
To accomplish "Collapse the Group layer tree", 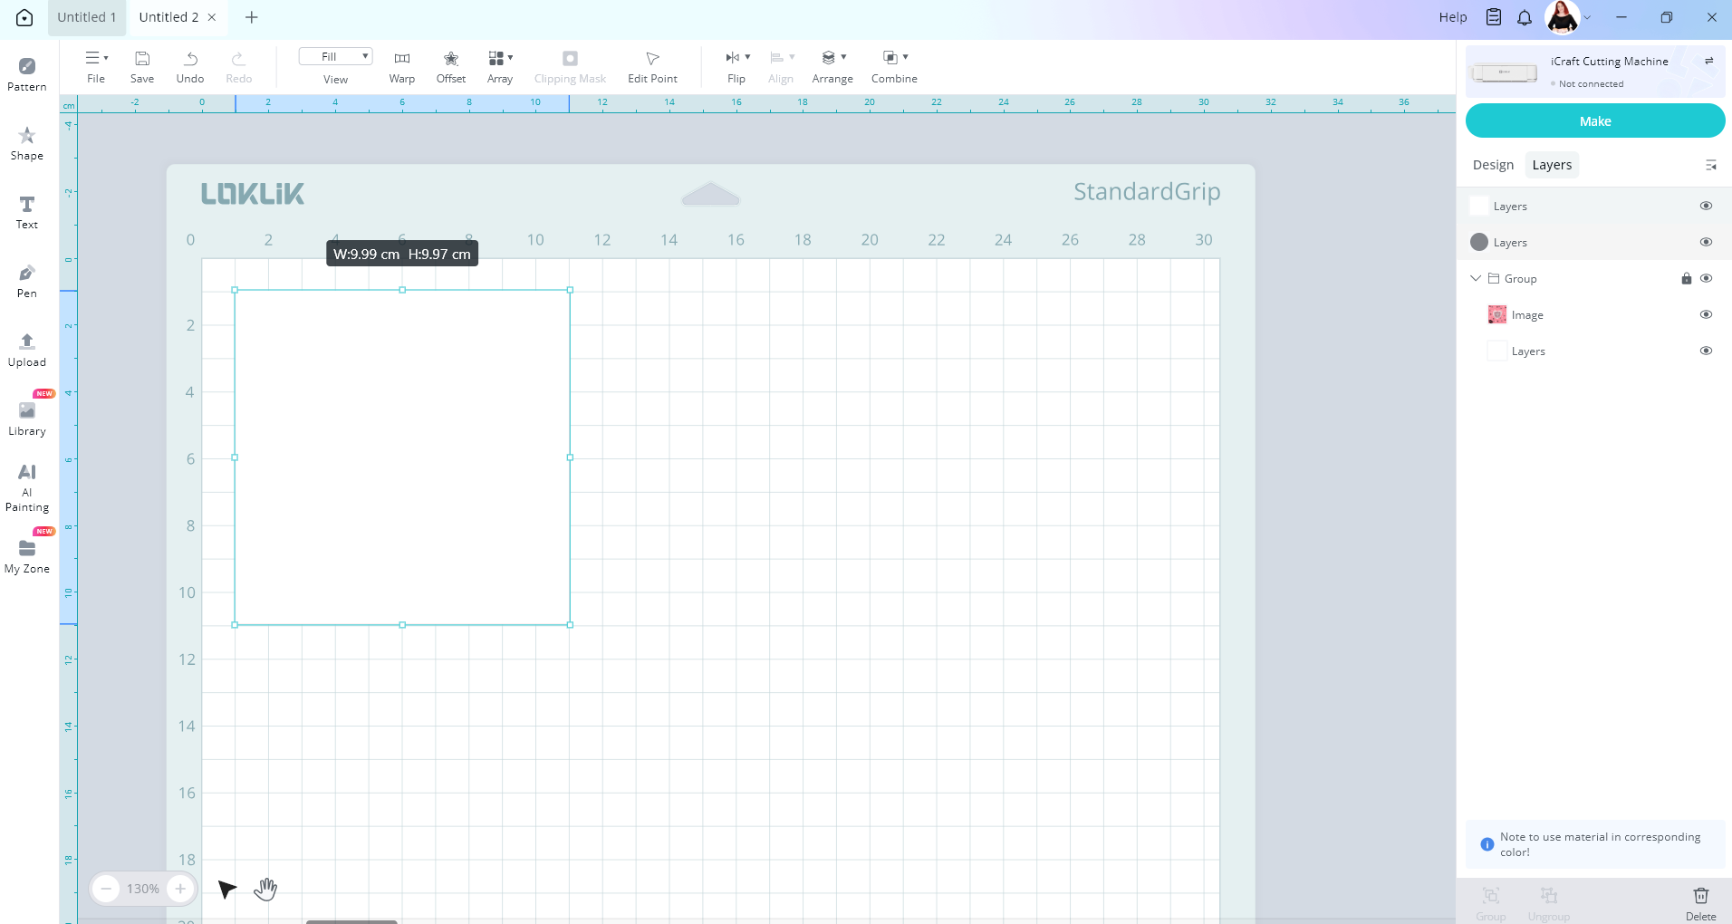I will click(x=1476, y=279).
